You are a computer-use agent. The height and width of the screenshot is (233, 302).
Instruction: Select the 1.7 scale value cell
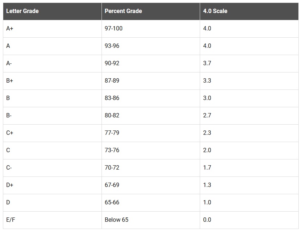pos(207,168)
